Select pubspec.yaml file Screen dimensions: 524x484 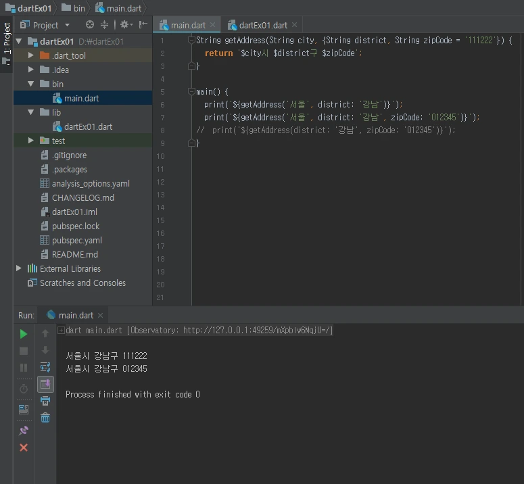click(83, 240)
